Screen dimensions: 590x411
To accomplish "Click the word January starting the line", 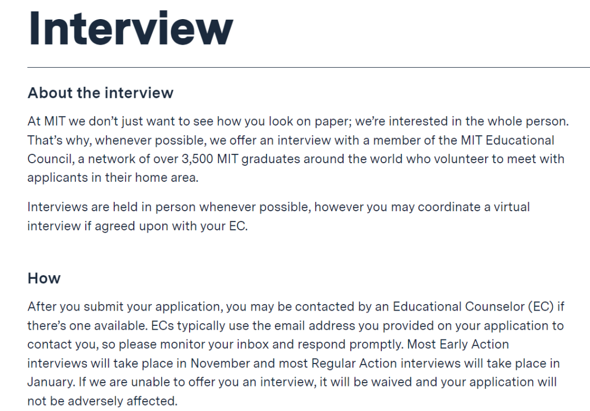I will [x=51, y=382].
